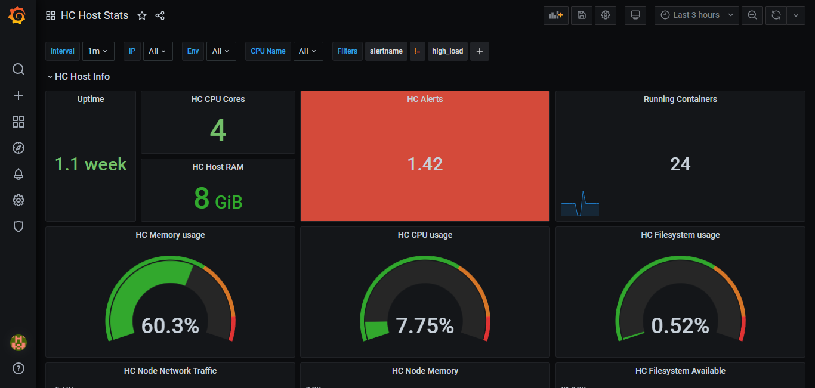Open the HC Alerts panel title menu
The height and width of the screenshot is (388, 815).
[425, 100]
